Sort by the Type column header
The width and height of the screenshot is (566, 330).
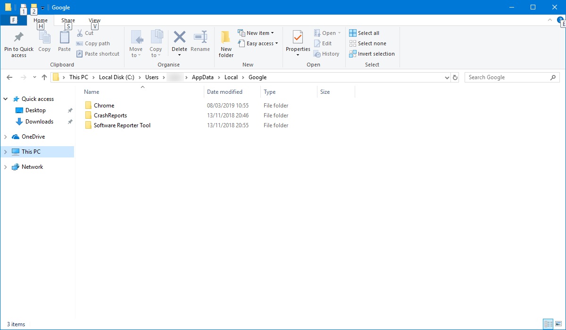click(289, 92)
